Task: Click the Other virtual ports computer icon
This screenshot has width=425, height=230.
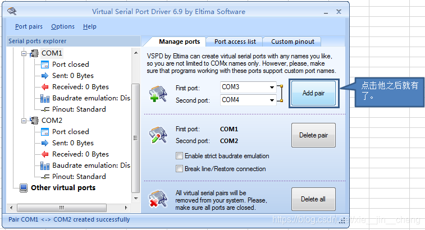Action: click(24, 188)
